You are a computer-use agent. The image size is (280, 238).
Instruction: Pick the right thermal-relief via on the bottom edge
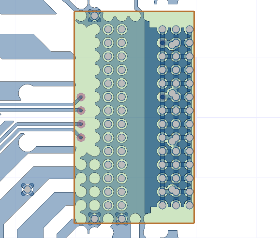coord(121,219)
